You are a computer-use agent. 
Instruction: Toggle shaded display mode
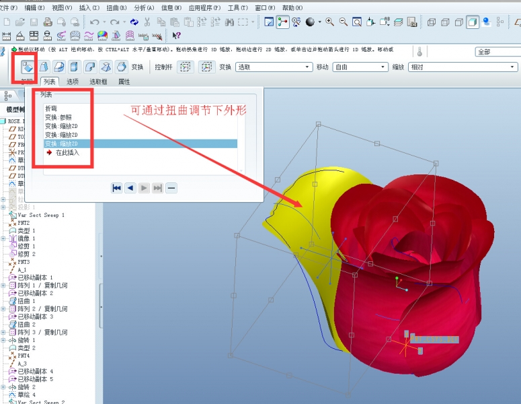[x=473, y=22]
